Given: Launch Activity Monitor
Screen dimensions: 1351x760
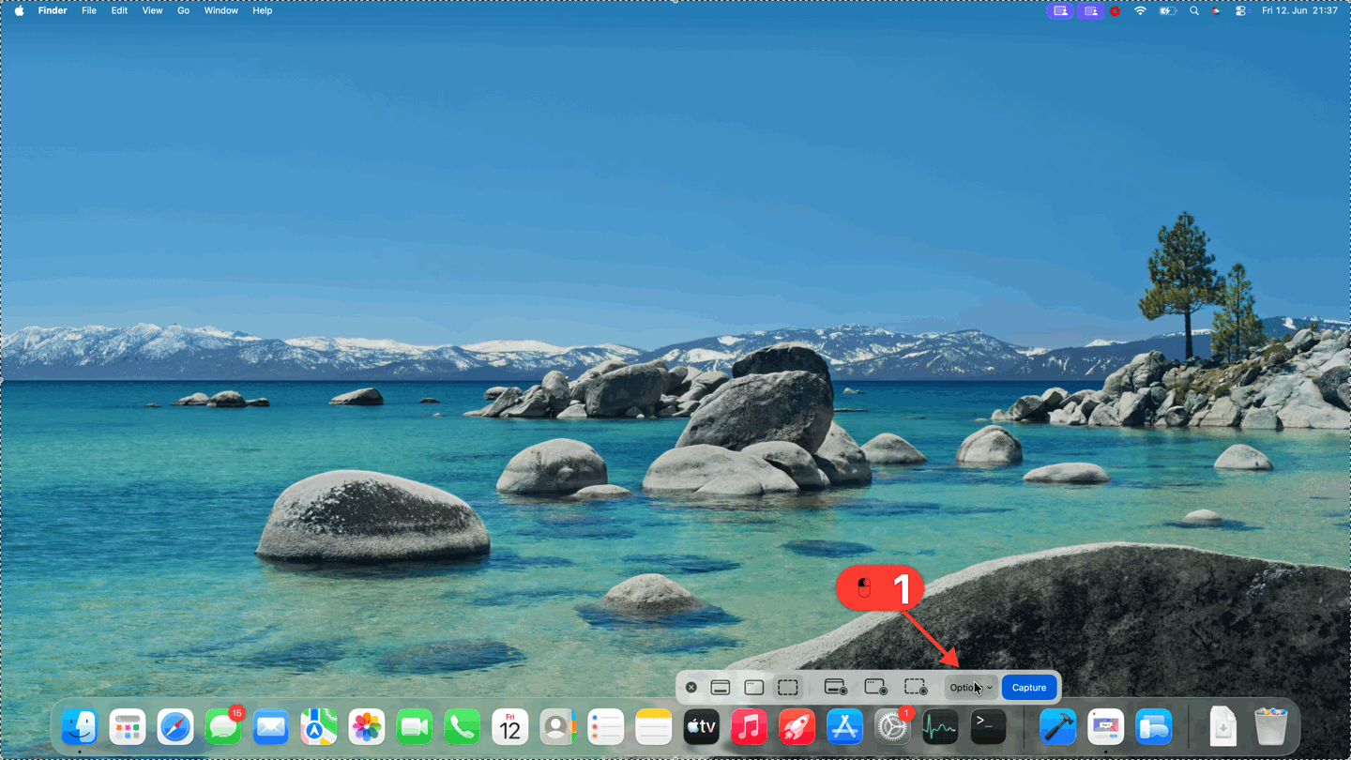Looking at the screenshot, I should [941, 727].
